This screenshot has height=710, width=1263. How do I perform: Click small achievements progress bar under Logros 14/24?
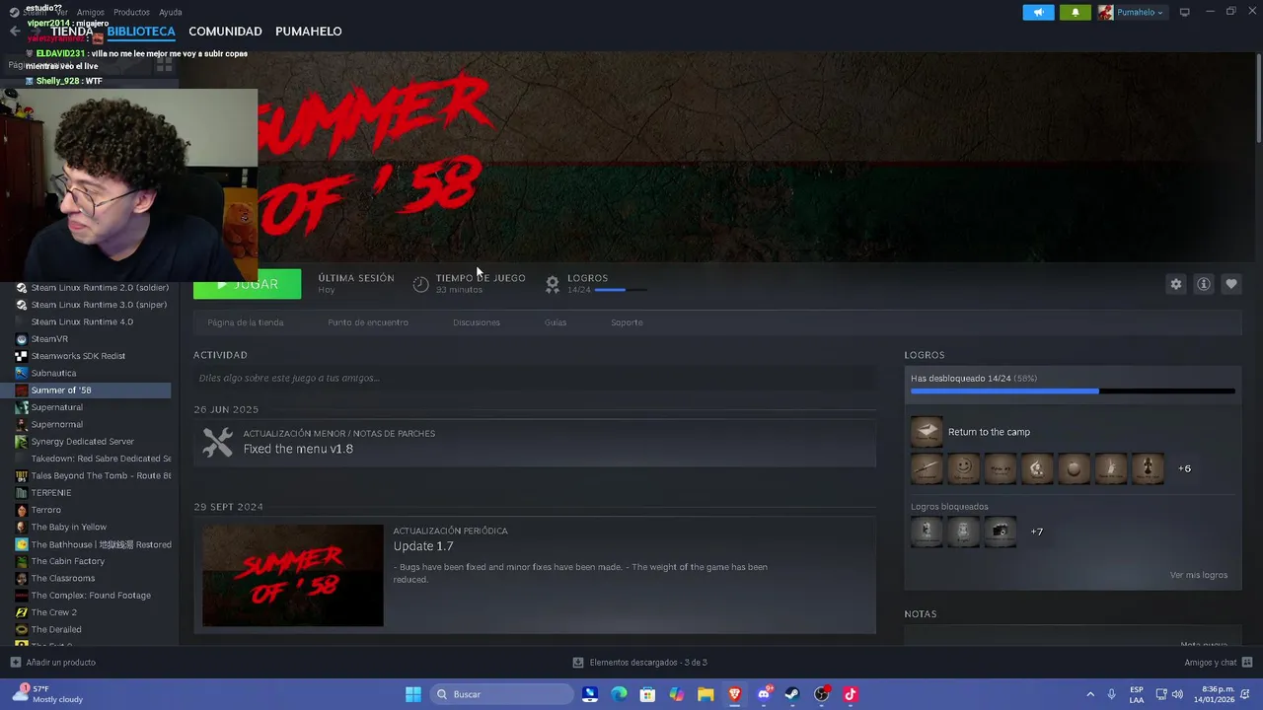[623, 290]
